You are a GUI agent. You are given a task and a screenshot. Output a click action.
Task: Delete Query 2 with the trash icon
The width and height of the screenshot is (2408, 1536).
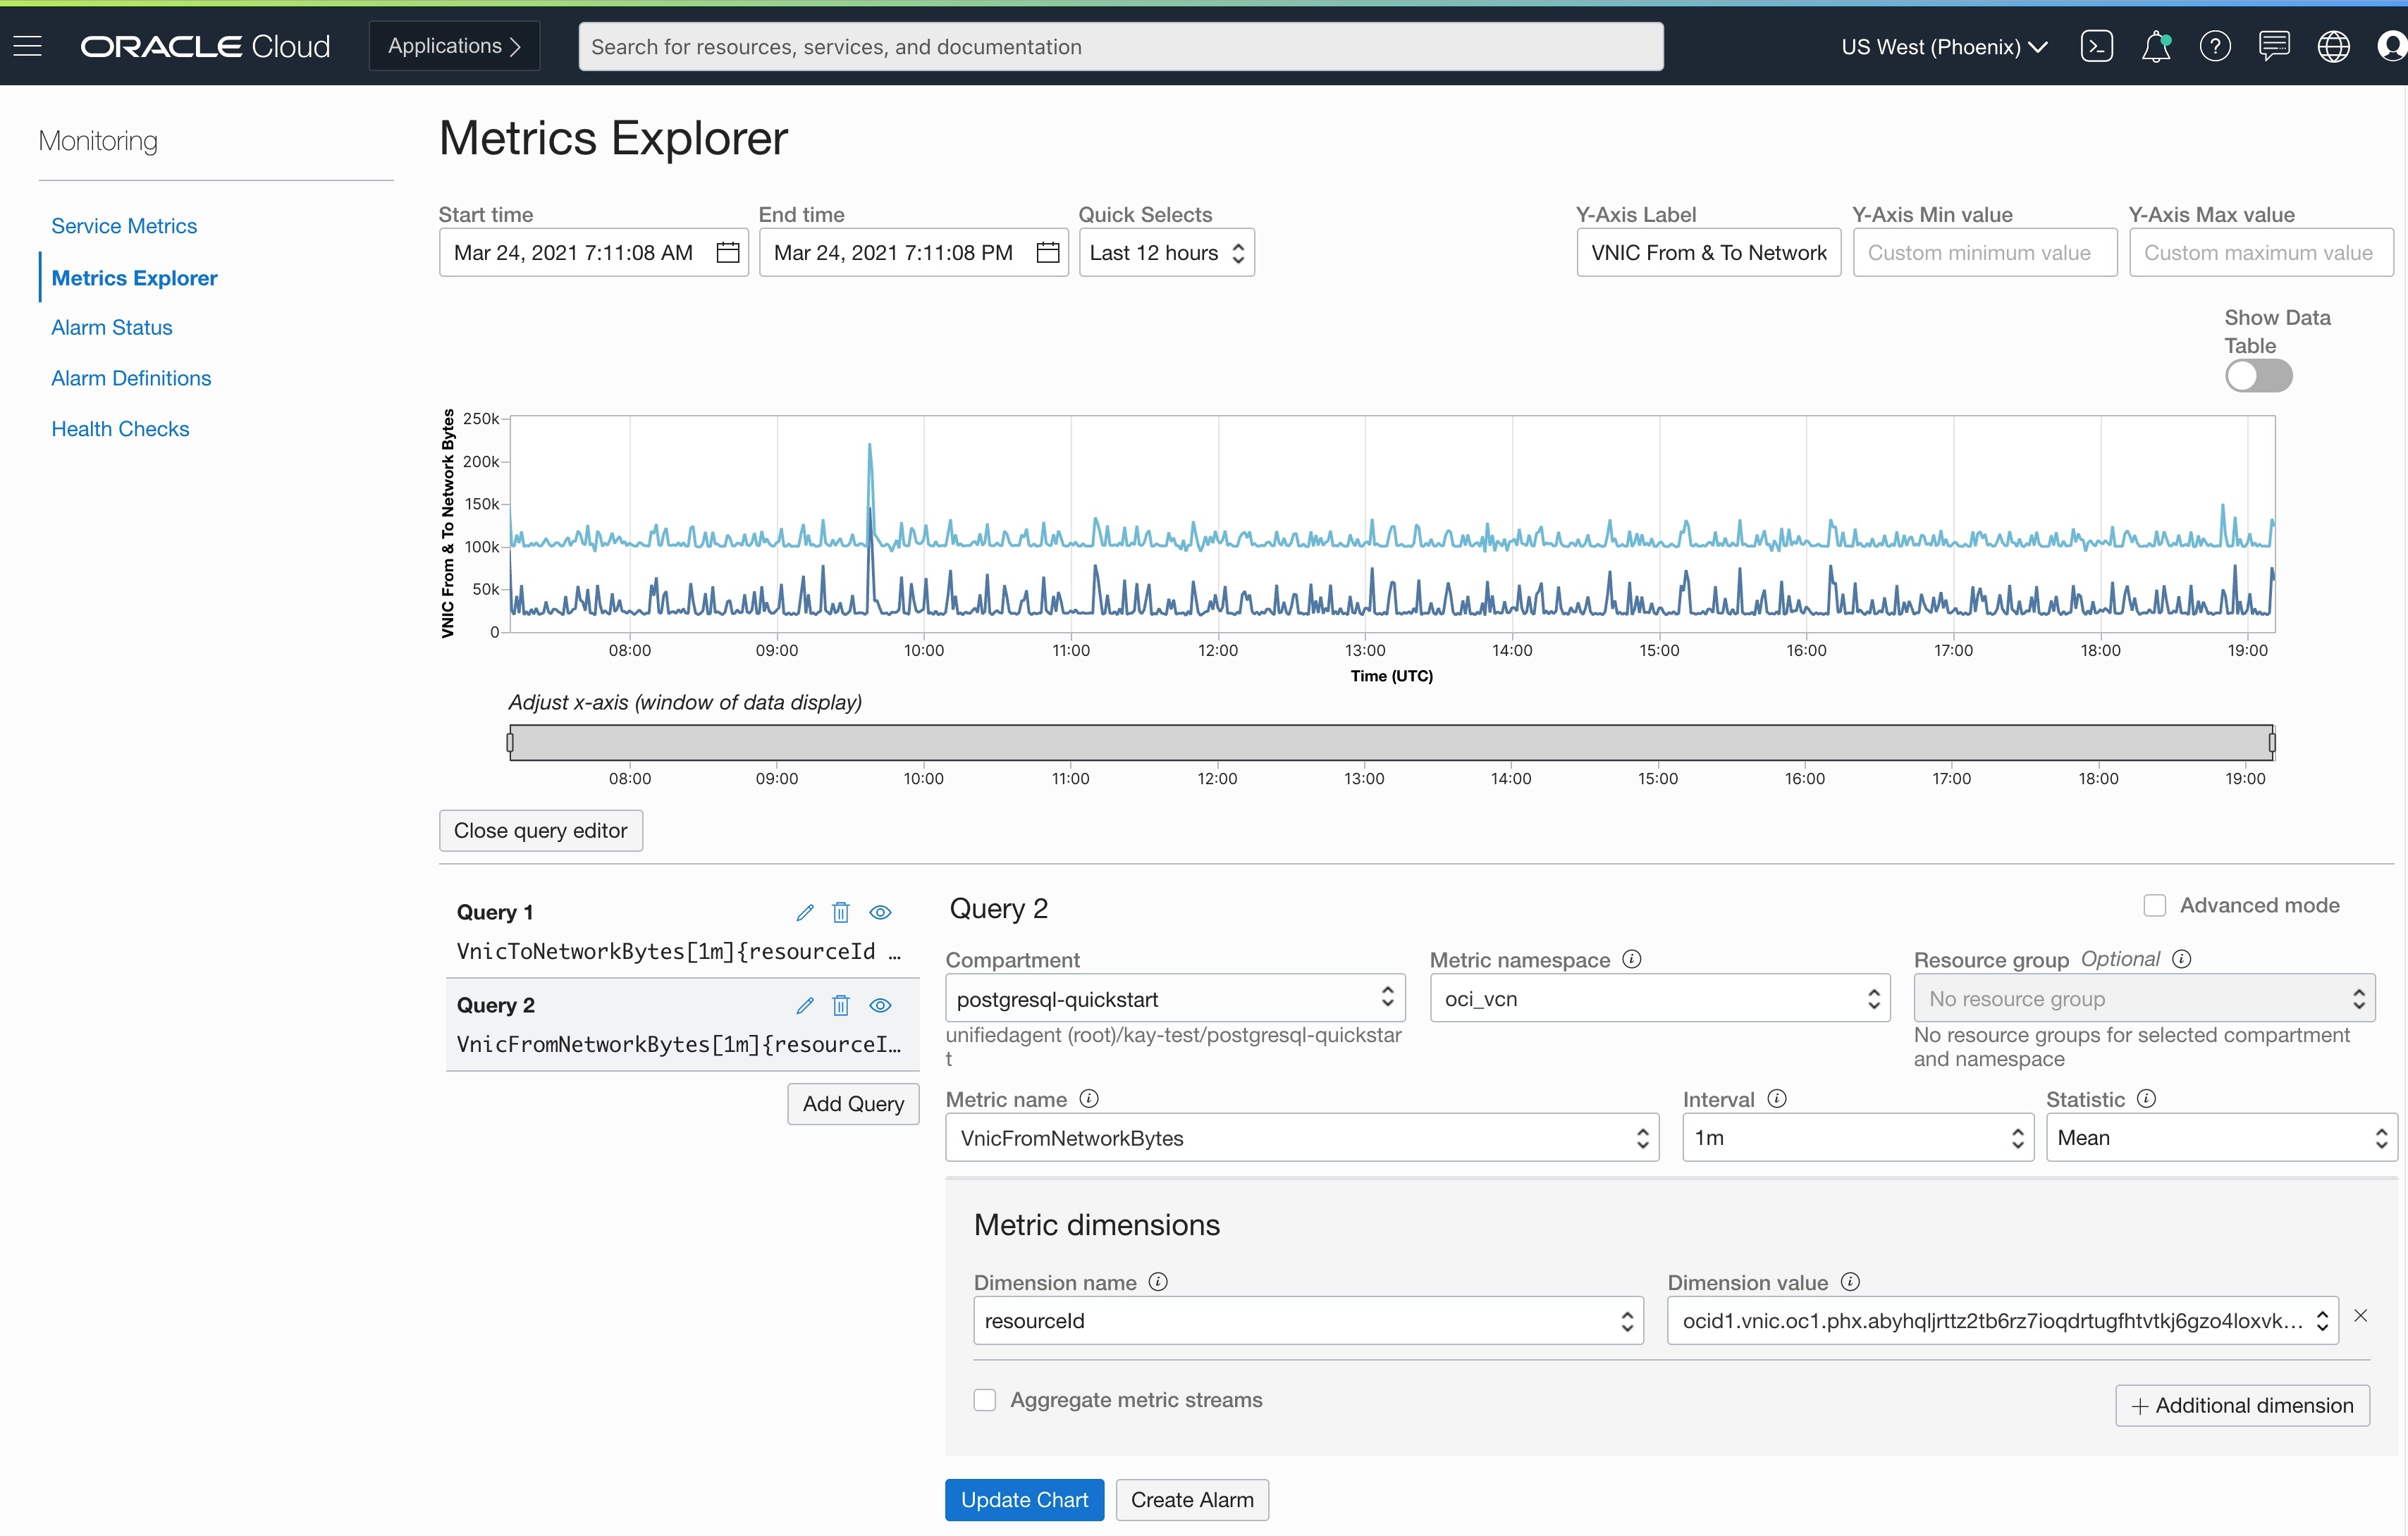pos(840,1005)
